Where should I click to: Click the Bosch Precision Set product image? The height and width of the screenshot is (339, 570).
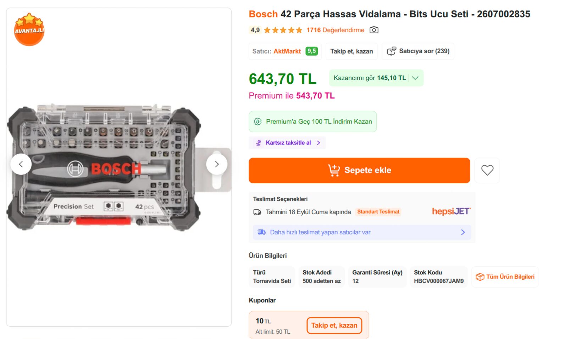[x=104, y=167]
